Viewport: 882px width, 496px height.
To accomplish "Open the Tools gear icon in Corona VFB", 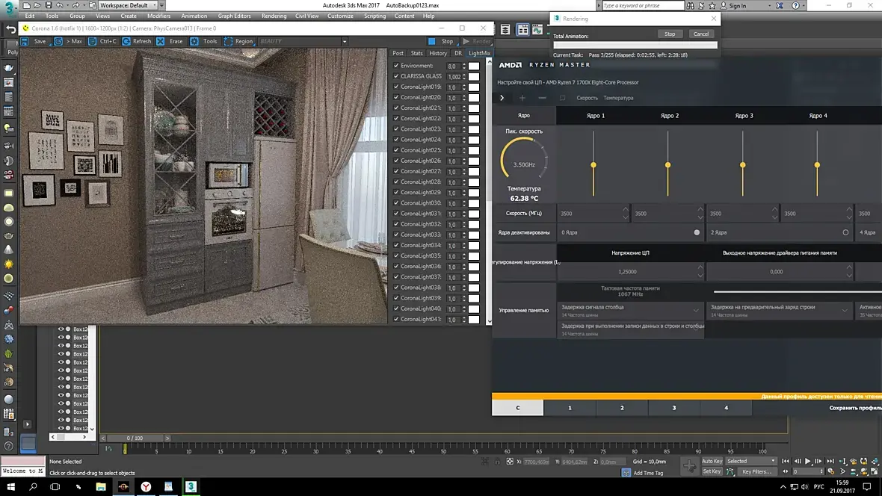I will (194, 41).
